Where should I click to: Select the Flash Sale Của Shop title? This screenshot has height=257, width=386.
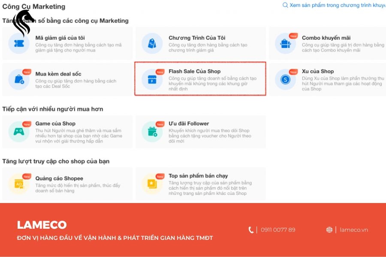[x=194, y=72]
